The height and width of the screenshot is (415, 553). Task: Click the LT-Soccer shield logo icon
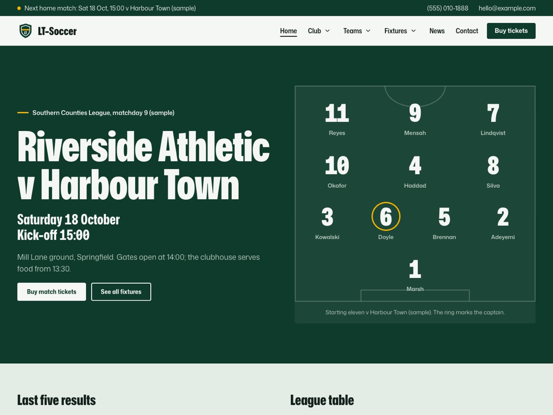click(x=25, y=31)
